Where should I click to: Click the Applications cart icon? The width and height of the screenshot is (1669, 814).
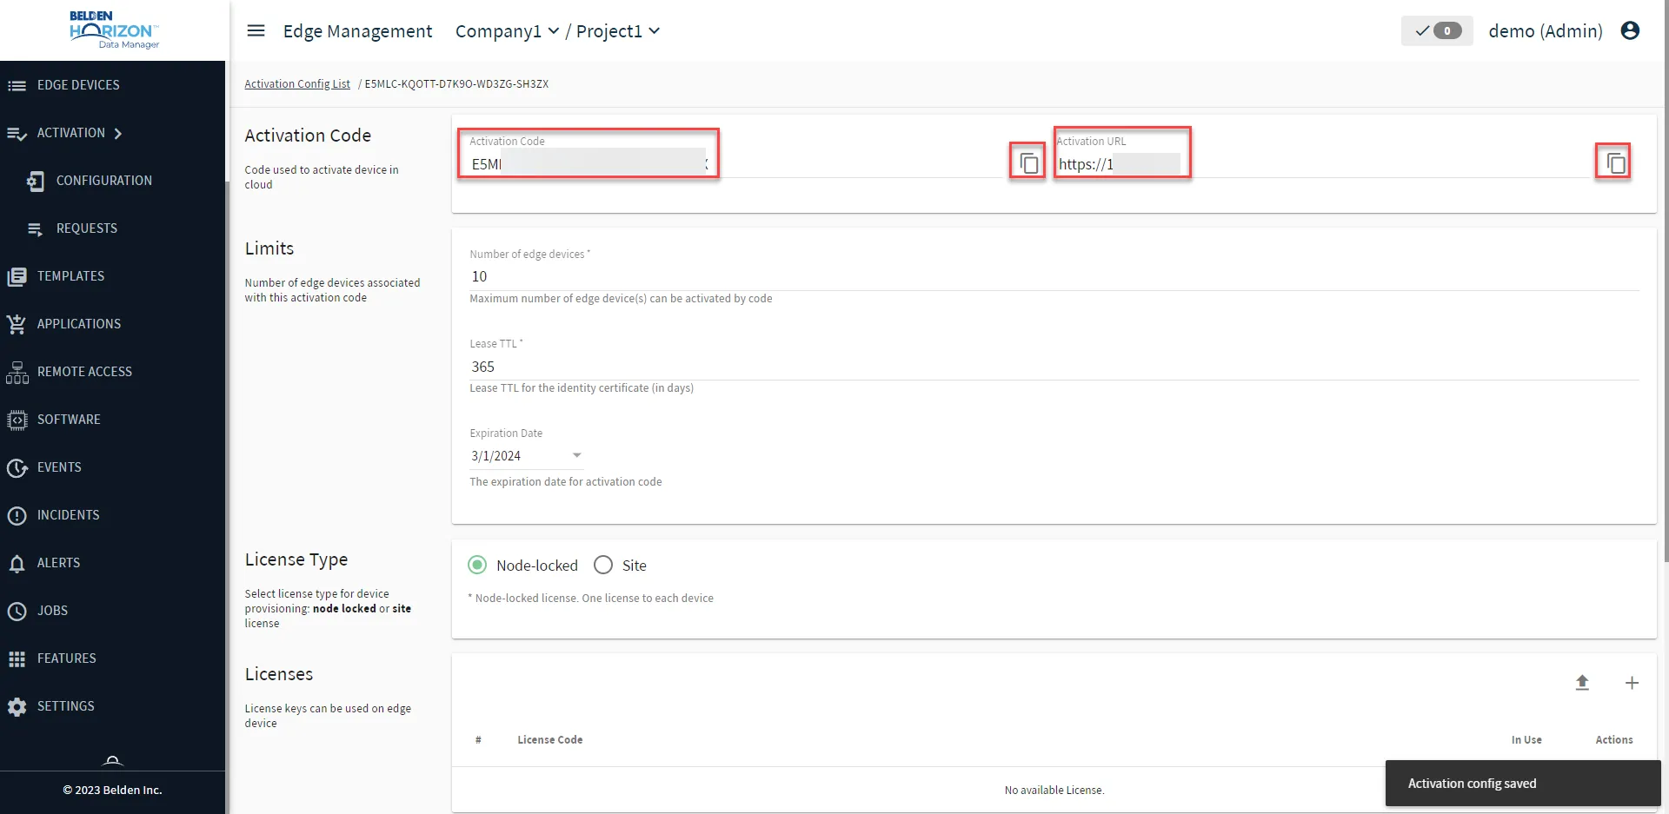[x=17, y=324]
